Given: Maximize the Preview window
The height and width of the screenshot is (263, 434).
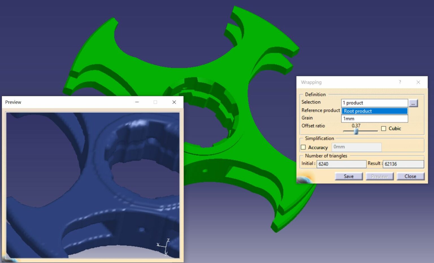Looking at the screenshot, I should coord(155,102).
